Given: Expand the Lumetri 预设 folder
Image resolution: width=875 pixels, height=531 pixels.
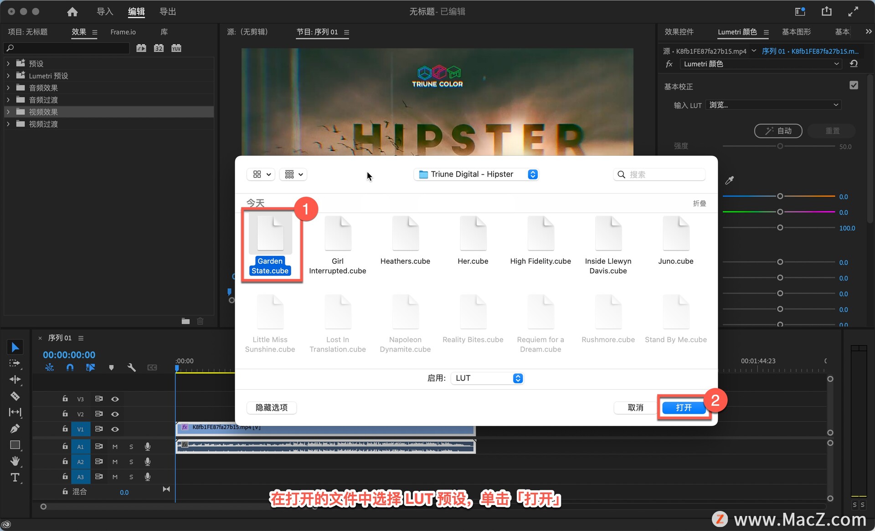Looking at the screenshot, I should (x=8, y=76).
